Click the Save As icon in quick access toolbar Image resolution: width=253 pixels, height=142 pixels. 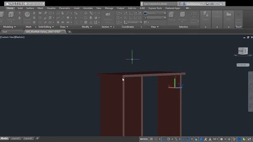click(21, 4)
